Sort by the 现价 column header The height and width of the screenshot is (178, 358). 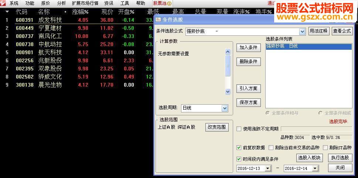[107, 12]
